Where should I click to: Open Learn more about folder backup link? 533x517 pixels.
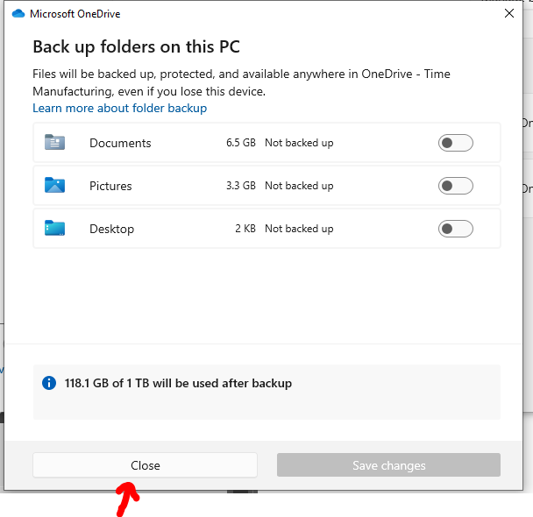pos(119,108)
